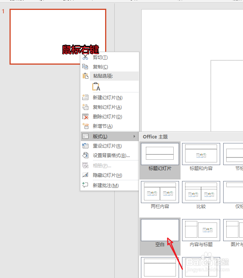Click the 粘贴选项: header text
Screen dimensions: 243x278
[103, 76]
